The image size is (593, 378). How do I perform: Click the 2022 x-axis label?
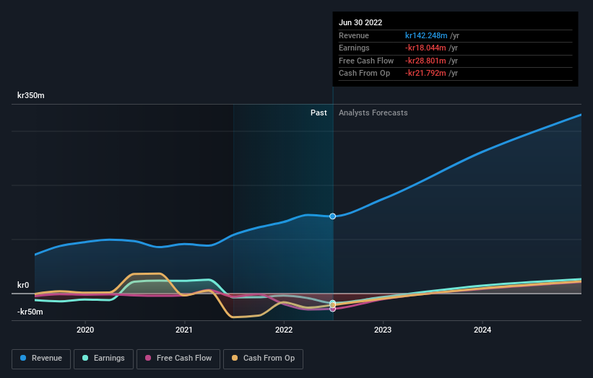pos(284,330)
